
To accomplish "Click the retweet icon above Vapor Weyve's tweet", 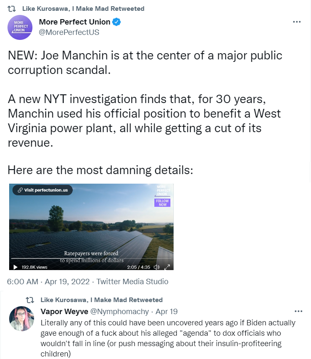I will (x=30, y=300).
